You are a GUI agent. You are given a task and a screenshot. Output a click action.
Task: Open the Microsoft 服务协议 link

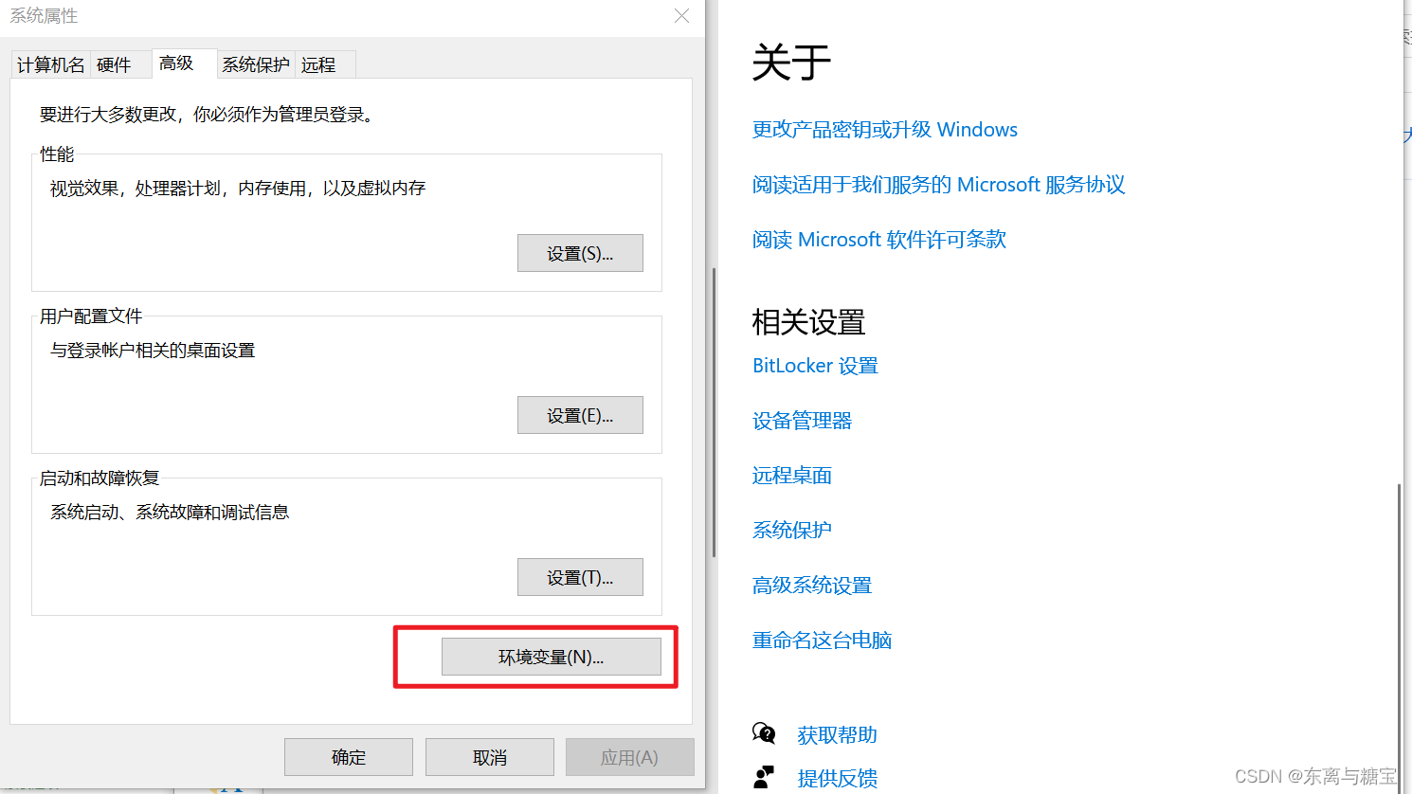pyautogui.click(x=939, y=185)
